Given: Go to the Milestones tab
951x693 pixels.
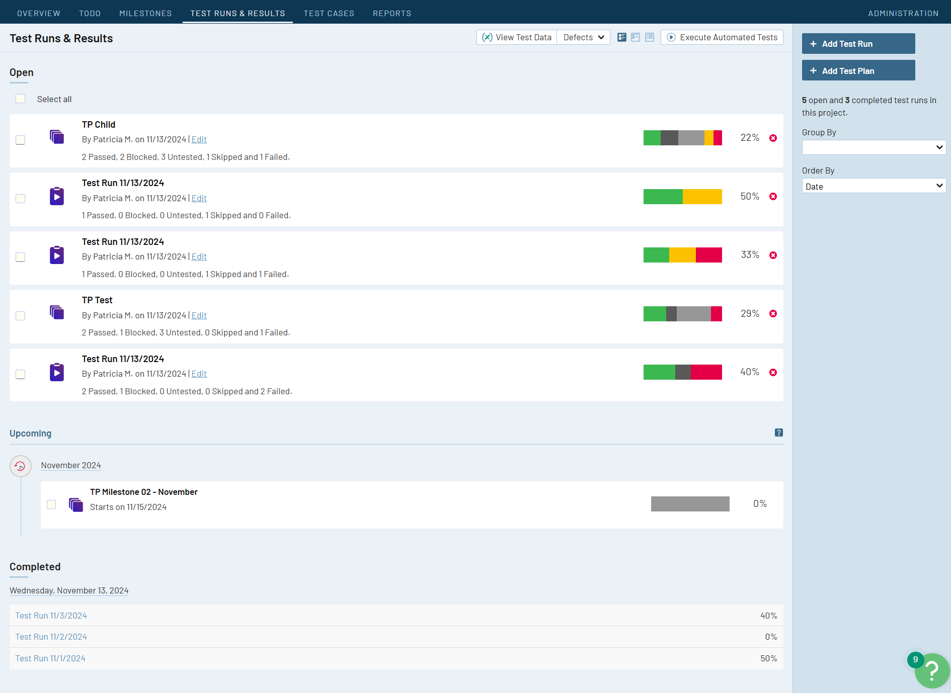Looking at the screenshot, I should click(x=145, y=13).
